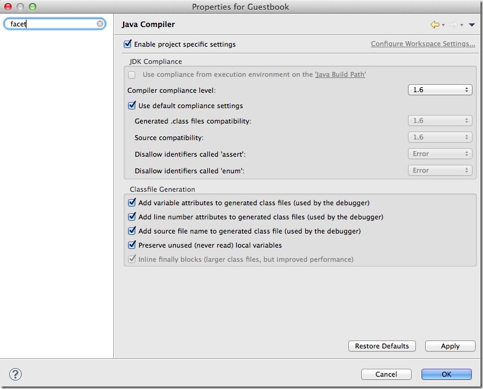Open Generated .class files compatibility dropdown
Screen dimensions: 483x389
440,120
